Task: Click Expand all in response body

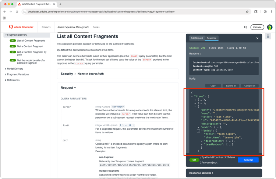Action: click(x=231, y=86)
